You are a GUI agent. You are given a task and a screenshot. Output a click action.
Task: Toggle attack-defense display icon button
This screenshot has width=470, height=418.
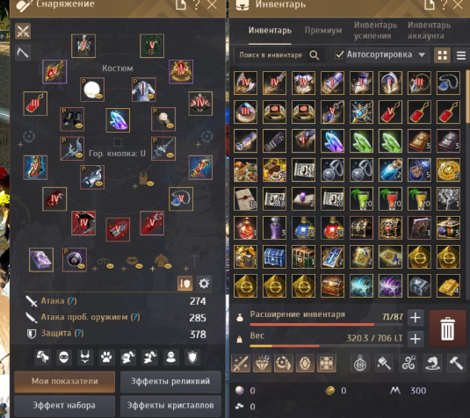184,283
